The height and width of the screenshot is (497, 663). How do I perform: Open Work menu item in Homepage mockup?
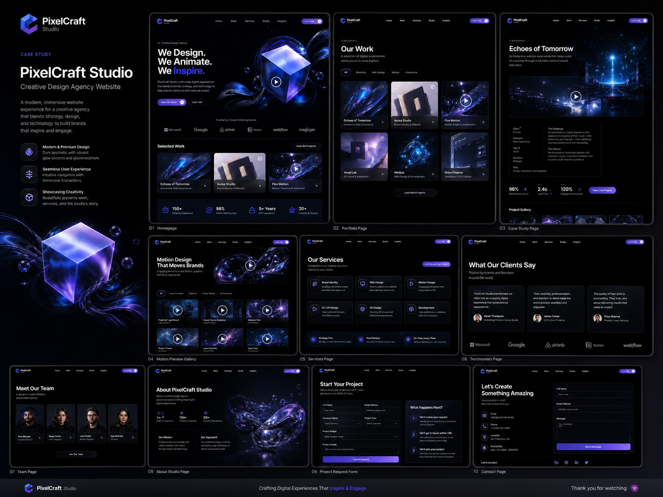[234, 21]
